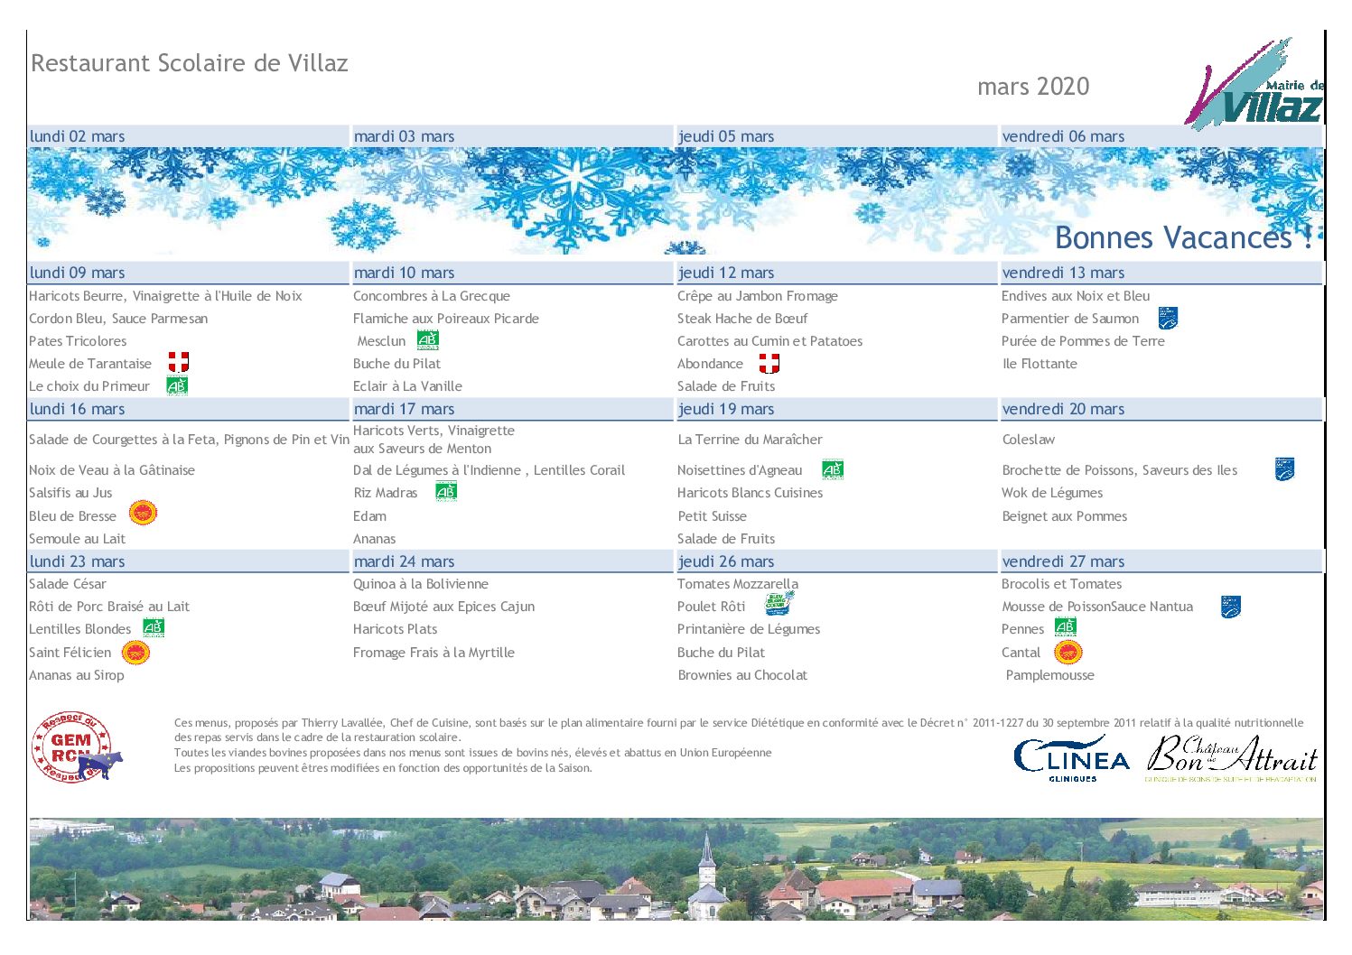Click 'Noix de Veau à la Gâtinaise' line
Image resolution: width=1352 pixels, height=955 pixels.
pos(112,470)
